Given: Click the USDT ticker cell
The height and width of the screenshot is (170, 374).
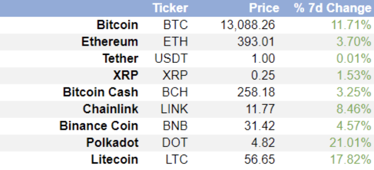Looking at the screenshot, I should 171,59.
